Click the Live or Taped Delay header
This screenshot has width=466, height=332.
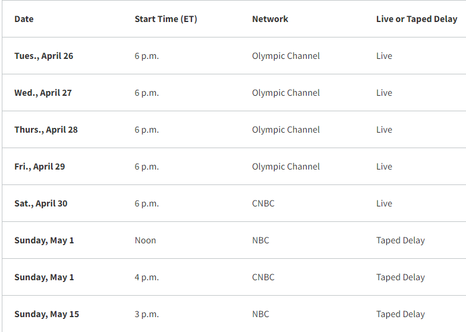[416, 19]
